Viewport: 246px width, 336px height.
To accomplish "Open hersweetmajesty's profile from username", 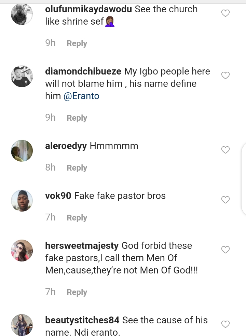I will tap(82, 245).
